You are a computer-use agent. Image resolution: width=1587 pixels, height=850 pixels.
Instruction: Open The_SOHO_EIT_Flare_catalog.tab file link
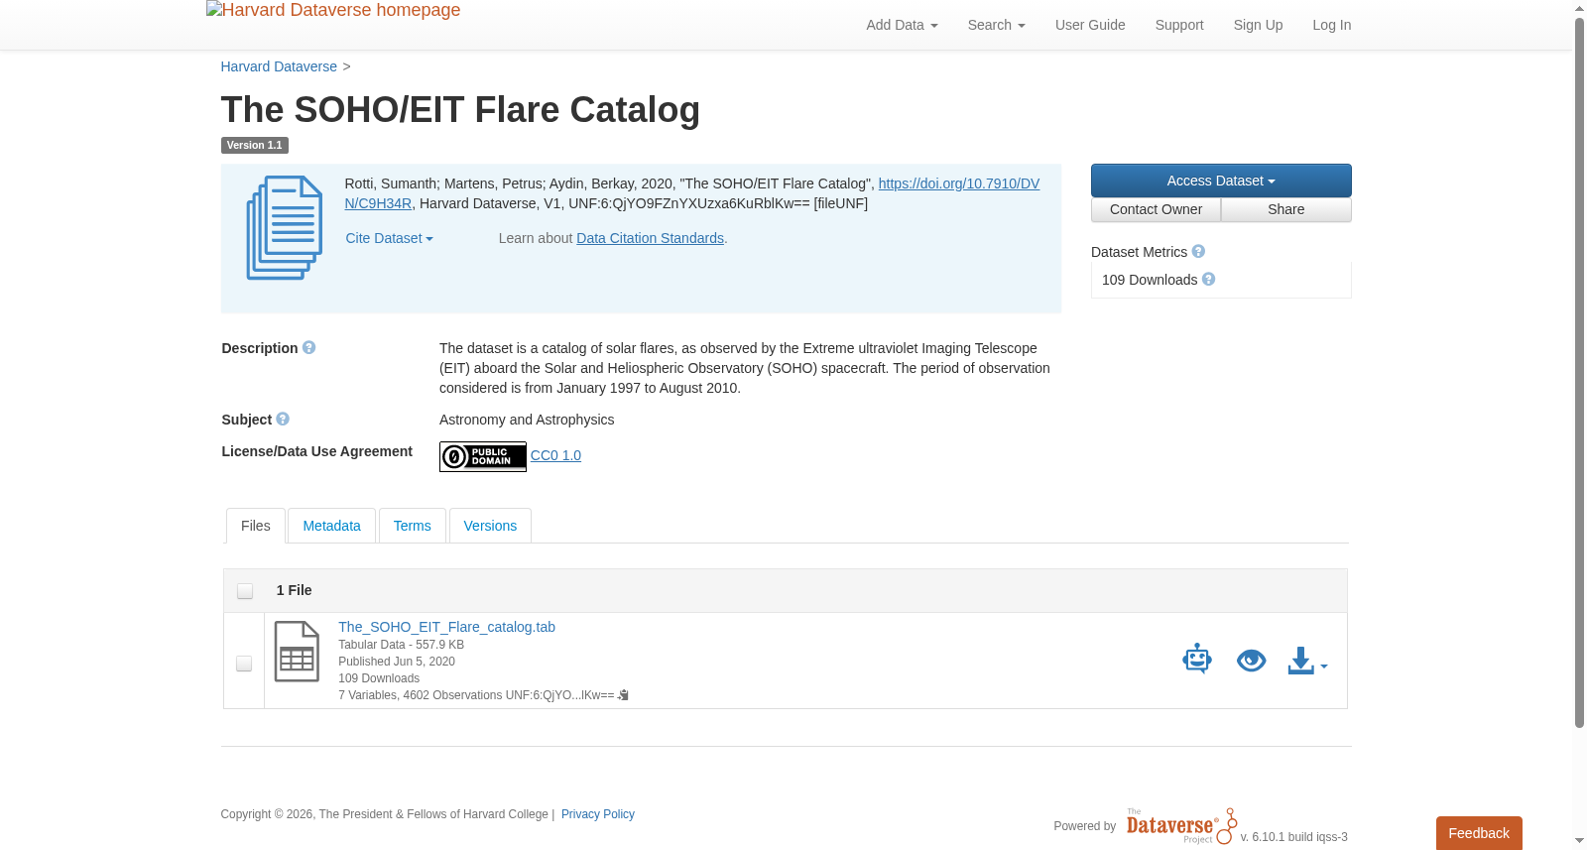click(446, 627)
